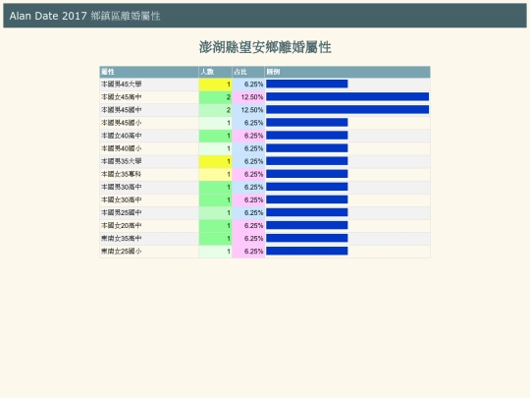
Task: Click the count cell for 本國女30高中
Action: click(215, 200)
